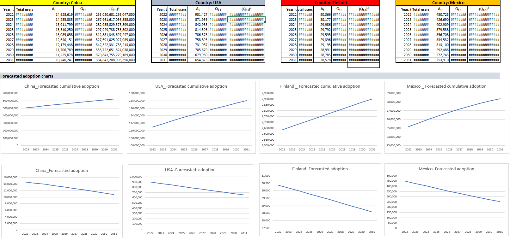This screenshot has height=240, width=510.
Task: Select the 'Country: Mexico' header cell
Action: pyautogui.click(x=448, y=3)
